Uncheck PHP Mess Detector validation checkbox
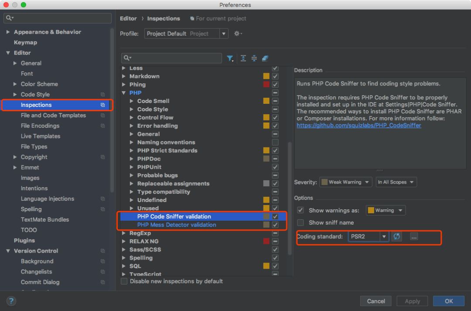471x311 pixels. [x=275, y=225]
